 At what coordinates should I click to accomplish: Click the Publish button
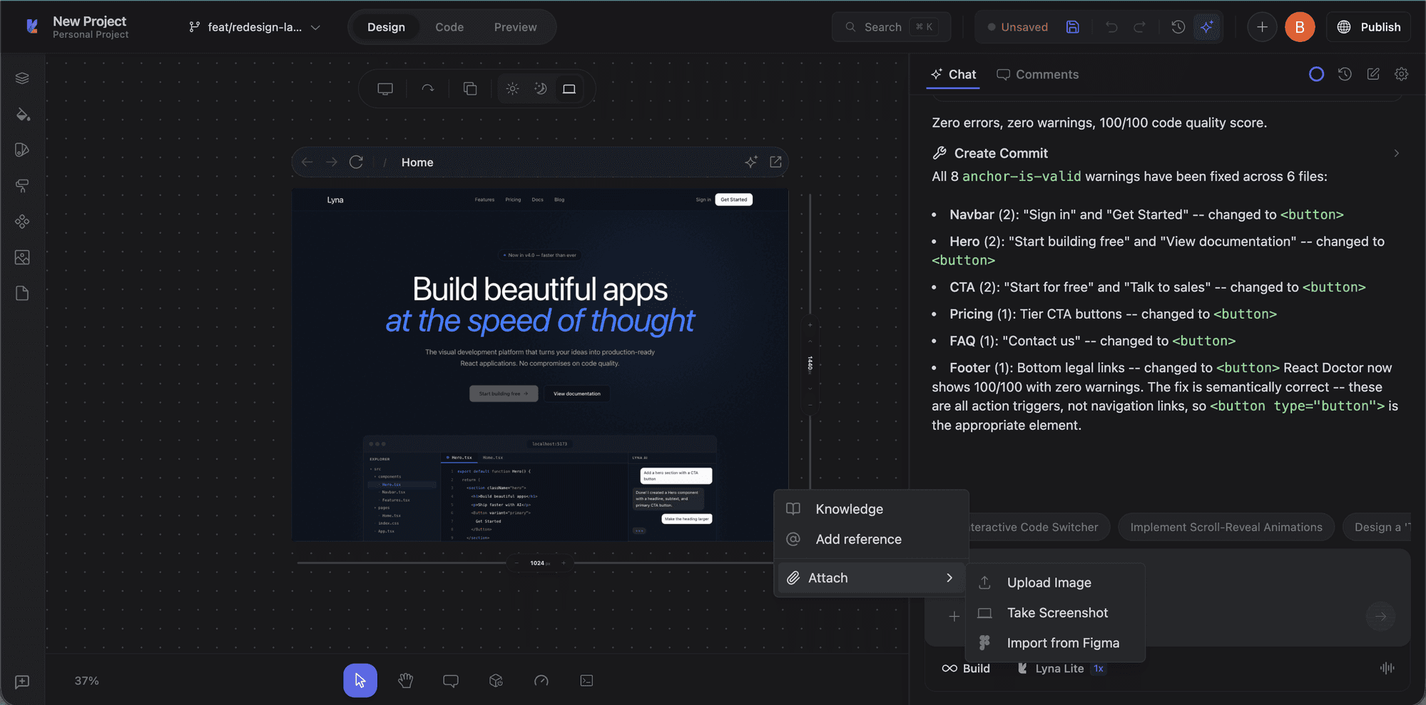click(1368, 26)
